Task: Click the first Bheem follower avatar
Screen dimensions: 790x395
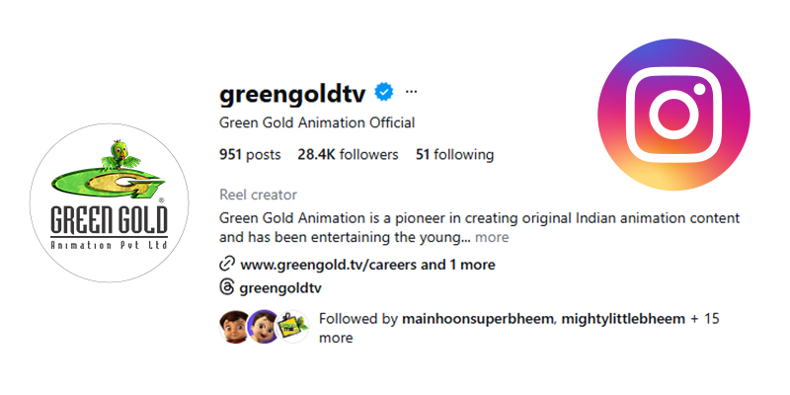Action: tap(233, 327)
